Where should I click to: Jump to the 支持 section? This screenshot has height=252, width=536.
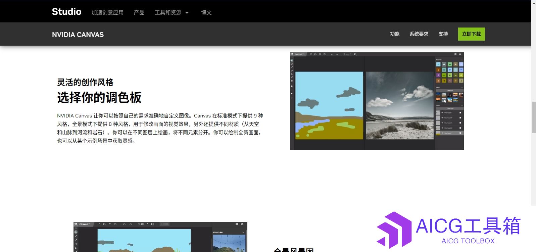tap(443, 34)
